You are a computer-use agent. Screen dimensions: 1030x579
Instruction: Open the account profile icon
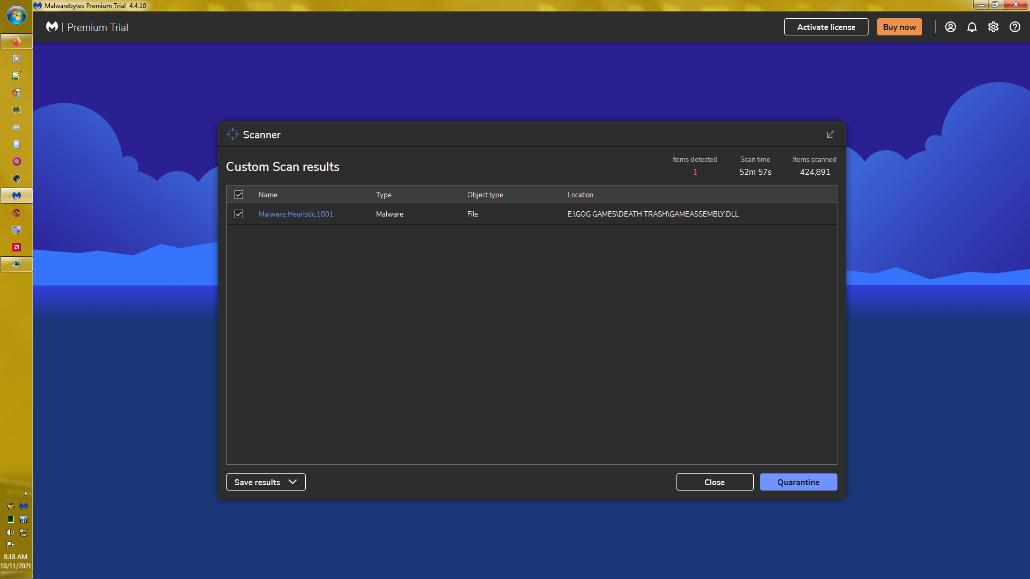pyautogui.click(x=950, y=27)
